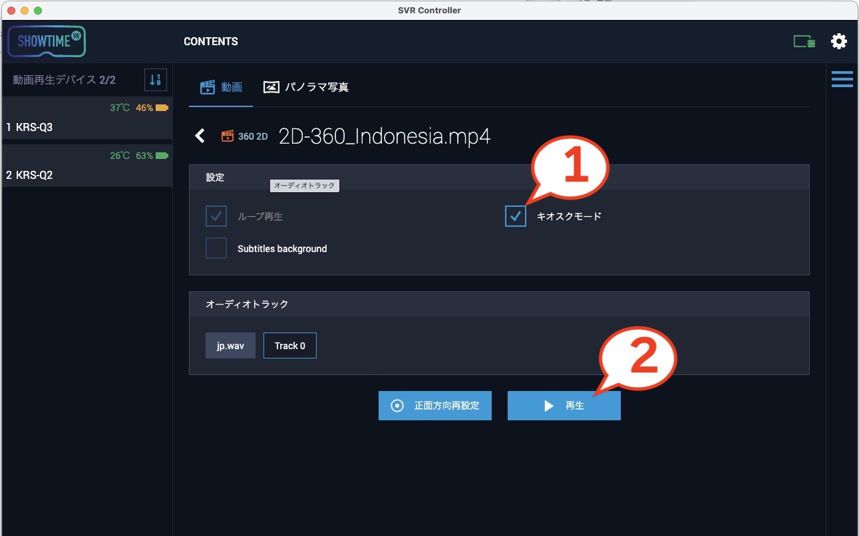
Task: Enable Subtitles background checkbox
Action: (x=216, y=248)
